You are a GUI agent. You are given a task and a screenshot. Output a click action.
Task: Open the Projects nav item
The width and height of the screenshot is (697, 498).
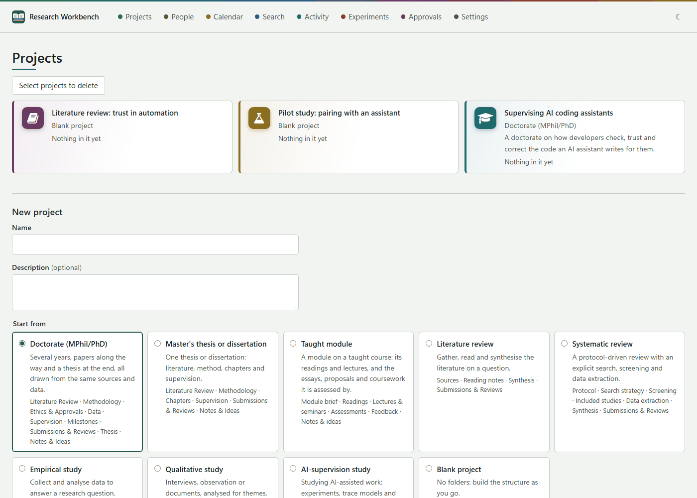pyautogui.click(x=134, y=17)
